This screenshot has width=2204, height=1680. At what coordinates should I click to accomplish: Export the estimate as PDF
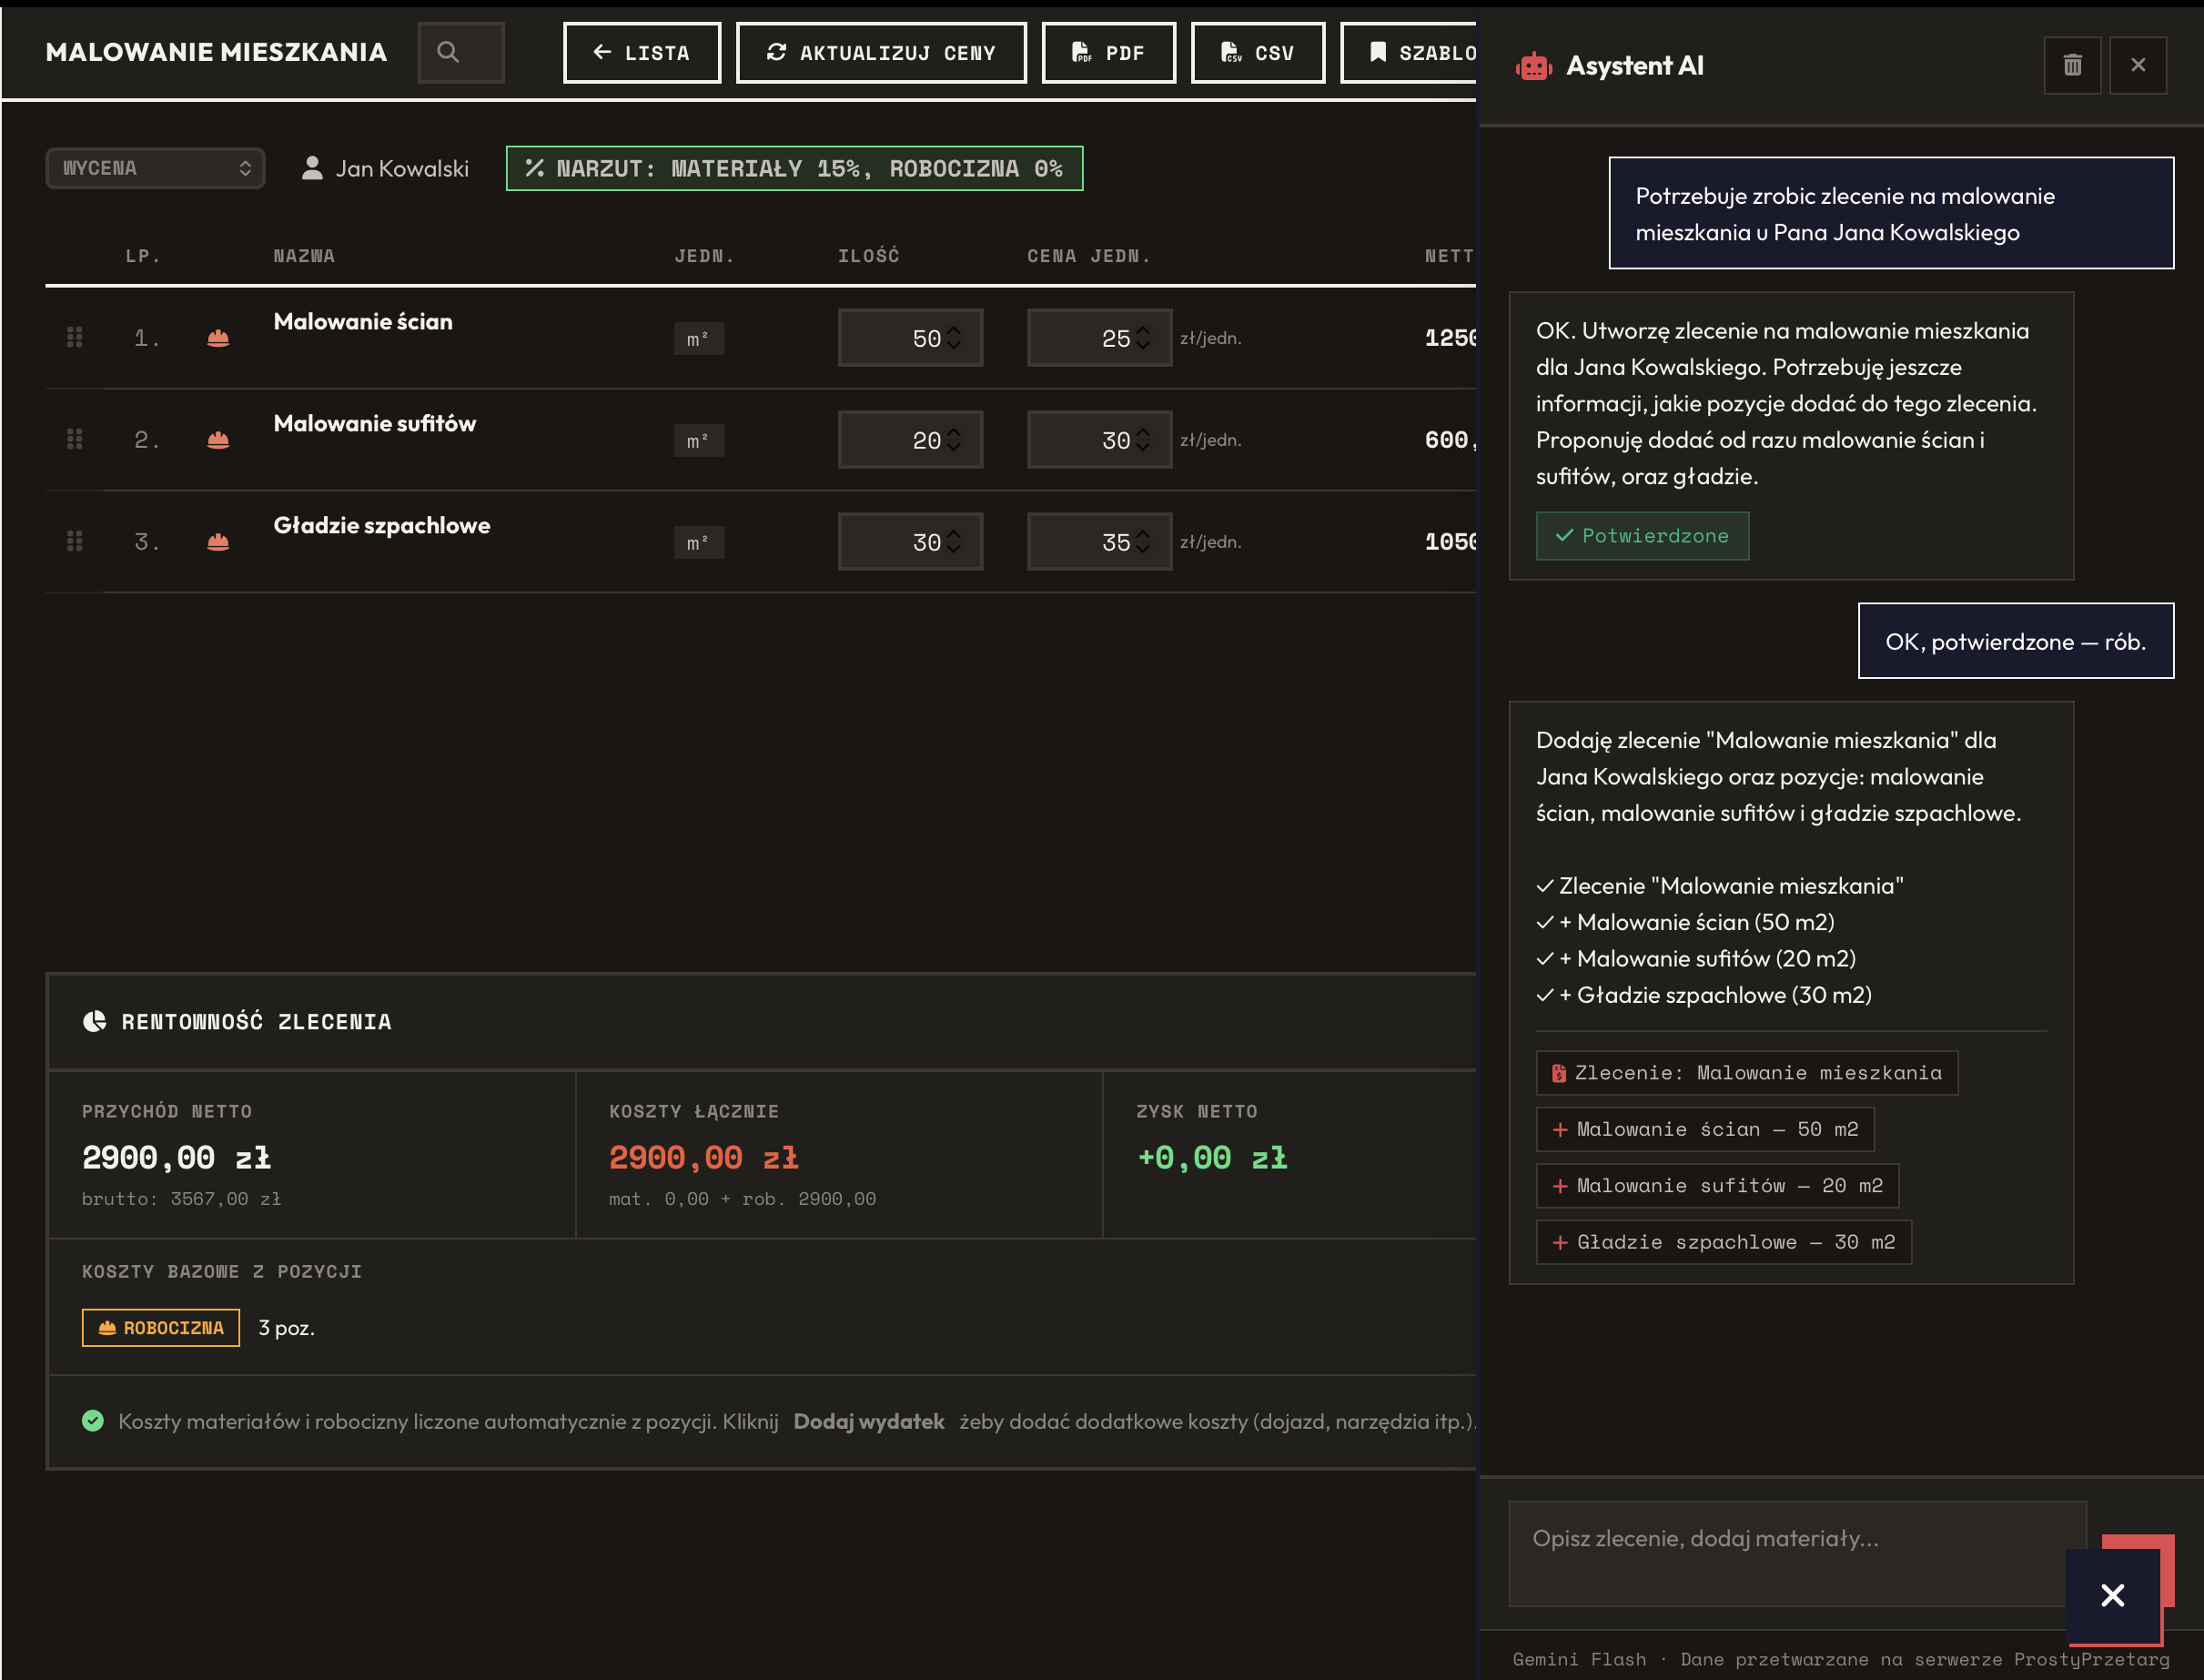tap(1108, 53)
